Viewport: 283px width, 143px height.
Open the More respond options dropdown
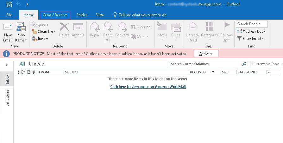pos(140,37)
